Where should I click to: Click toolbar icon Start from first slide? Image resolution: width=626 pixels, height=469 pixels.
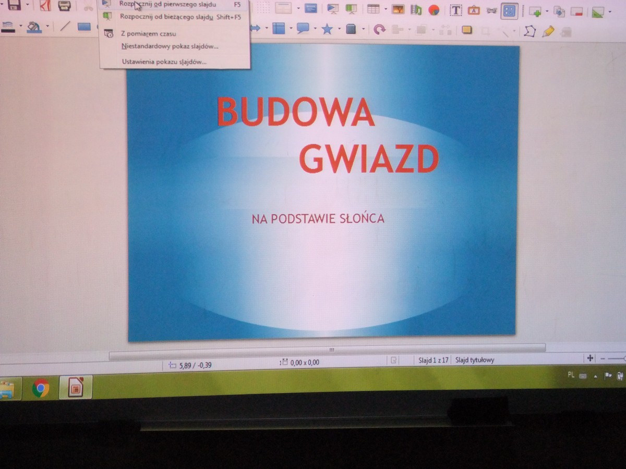(332, 9)
